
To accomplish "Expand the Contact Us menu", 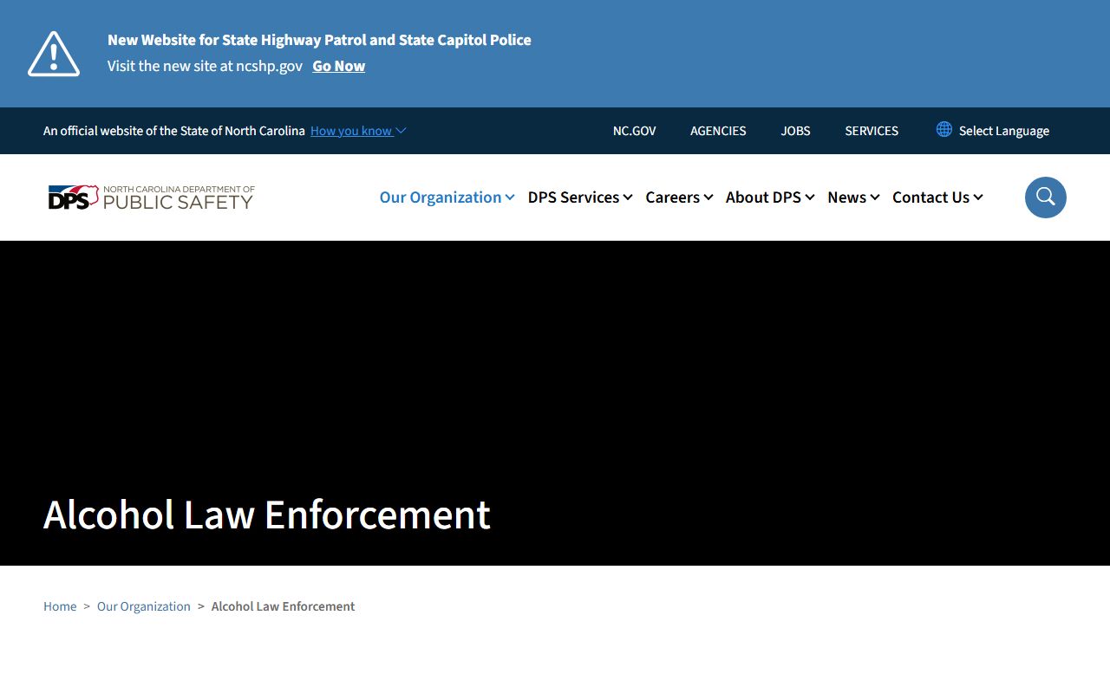I will coord(937,198).
